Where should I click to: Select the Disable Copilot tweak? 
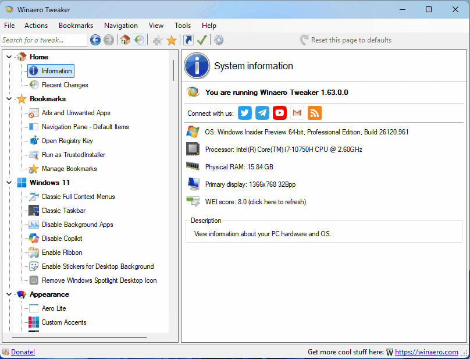[62, 238]
